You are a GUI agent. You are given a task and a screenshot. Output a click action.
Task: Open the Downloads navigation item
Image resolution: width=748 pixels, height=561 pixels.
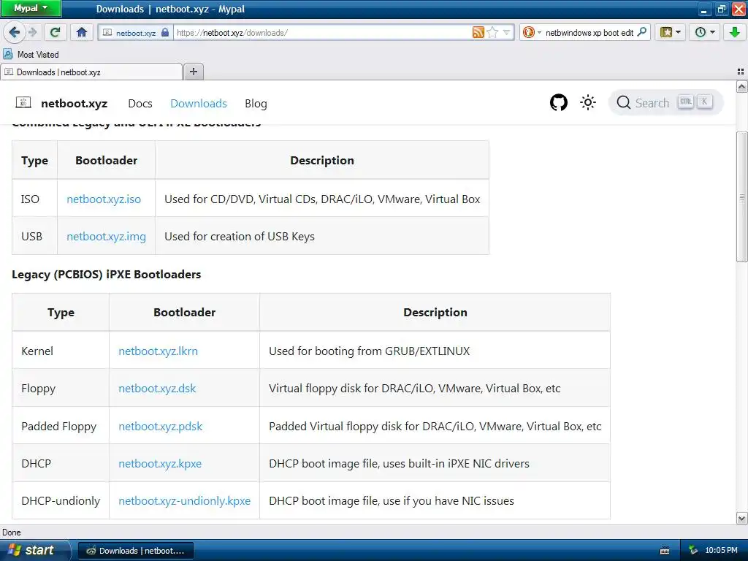pyautogui.click(x=199, y=104)
